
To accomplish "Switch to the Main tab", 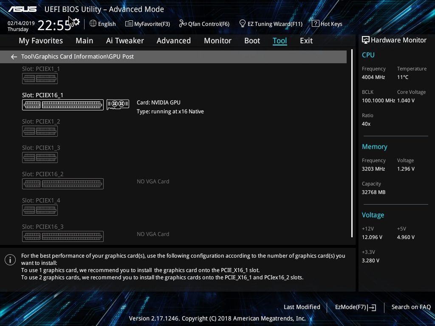I will coord(85,41).
